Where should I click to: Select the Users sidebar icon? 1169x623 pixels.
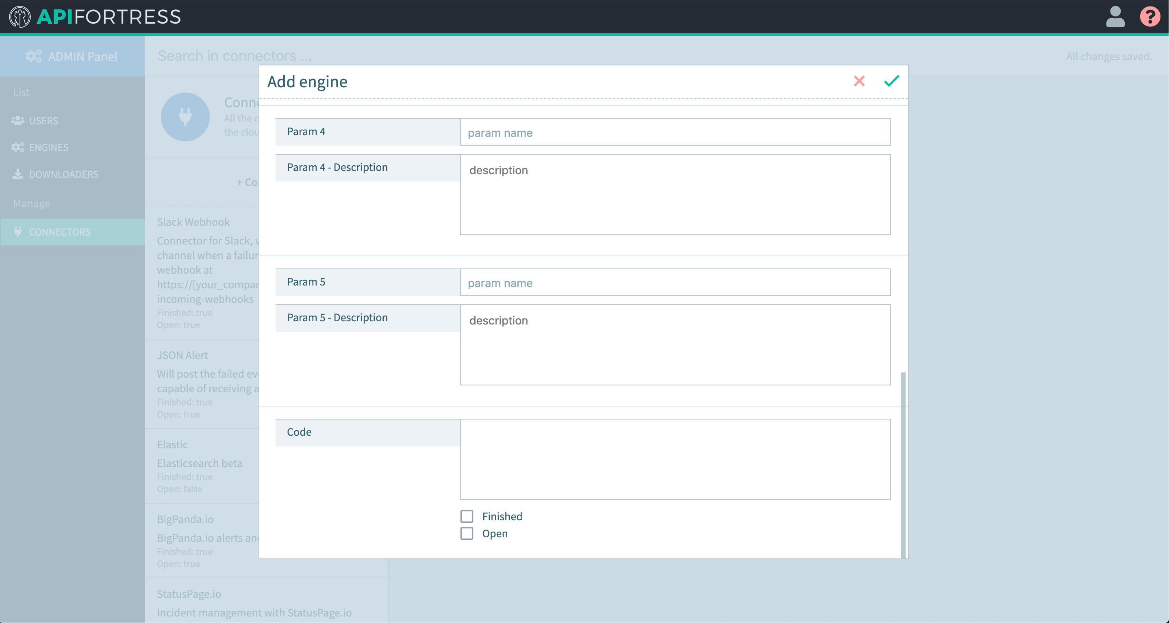pyautogui.click(x=18, y=120)
